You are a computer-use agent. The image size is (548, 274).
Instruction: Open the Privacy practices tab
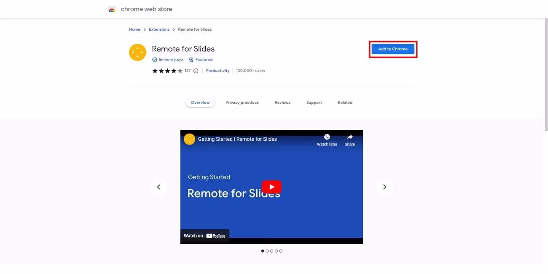[242, 103]
